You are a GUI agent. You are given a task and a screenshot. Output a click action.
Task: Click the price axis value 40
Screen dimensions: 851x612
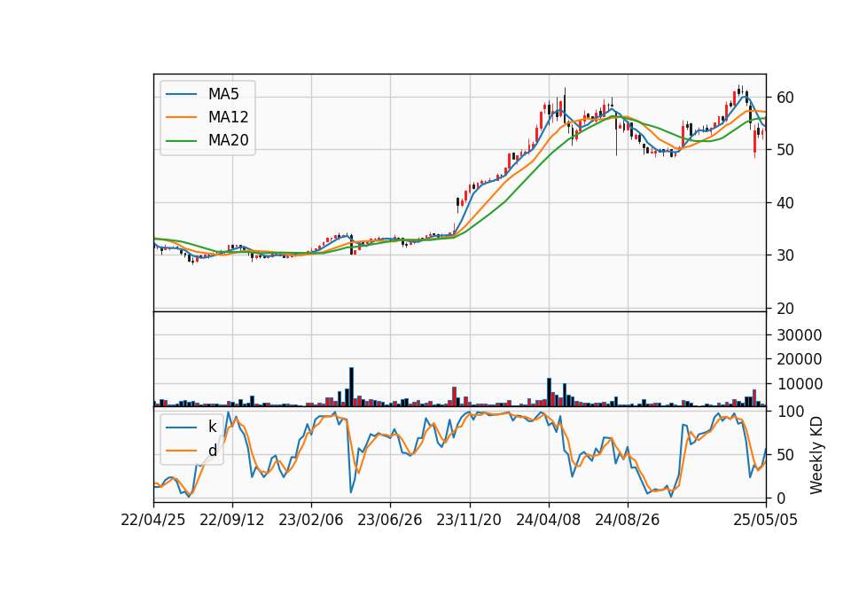(x=785, y=203)
